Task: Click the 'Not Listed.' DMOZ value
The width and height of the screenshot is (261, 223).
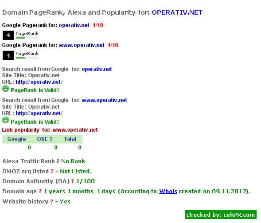Action: [76, 172]
